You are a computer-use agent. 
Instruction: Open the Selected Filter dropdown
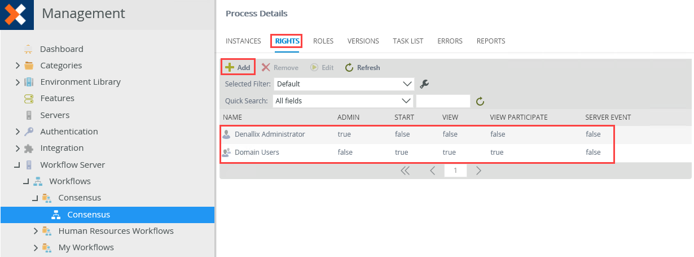344,84
